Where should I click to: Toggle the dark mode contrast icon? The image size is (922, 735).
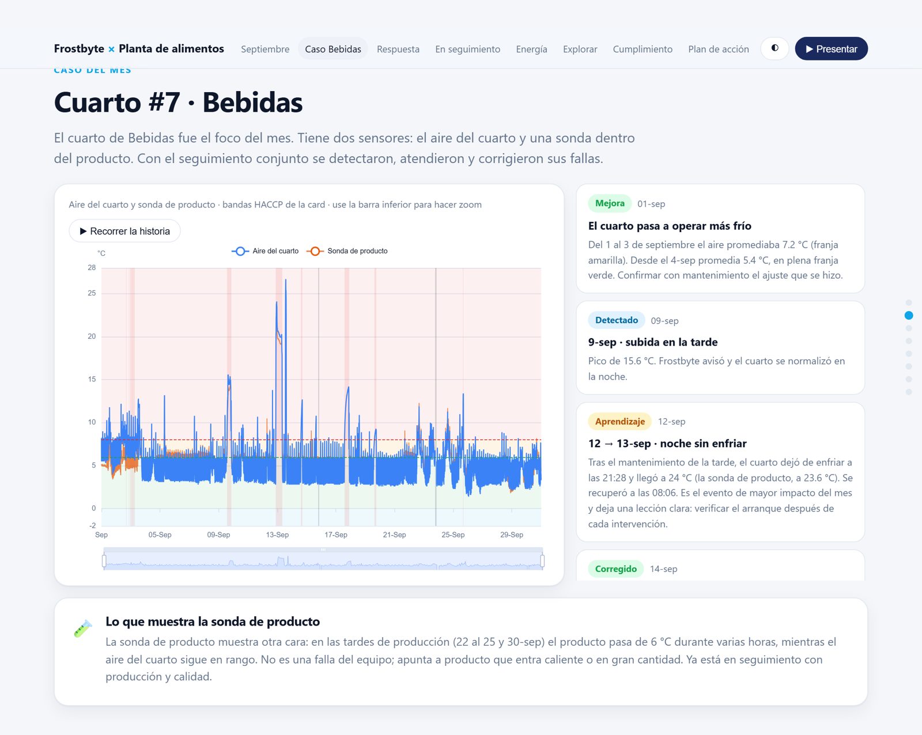(774, 48)
